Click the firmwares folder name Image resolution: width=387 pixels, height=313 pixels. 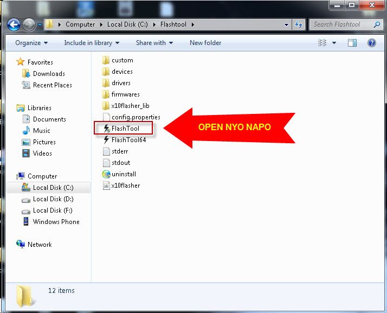125,94
